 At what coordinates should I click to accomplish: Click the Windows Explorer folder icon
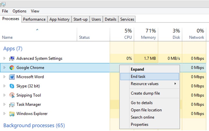(x=12, y=114)
